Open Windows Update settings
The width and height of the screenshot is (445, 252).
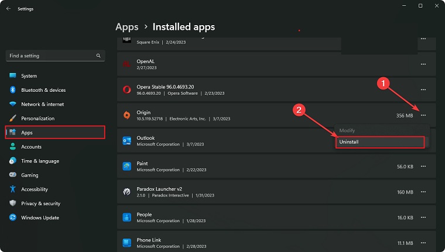coord(40,218)
